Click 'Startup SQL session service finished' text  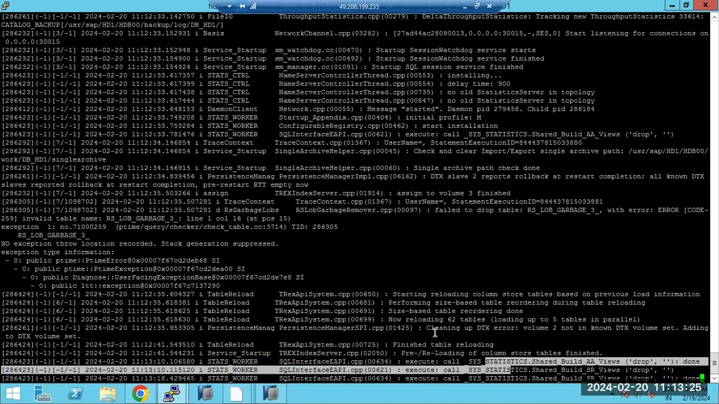click(x=447, y=67)
